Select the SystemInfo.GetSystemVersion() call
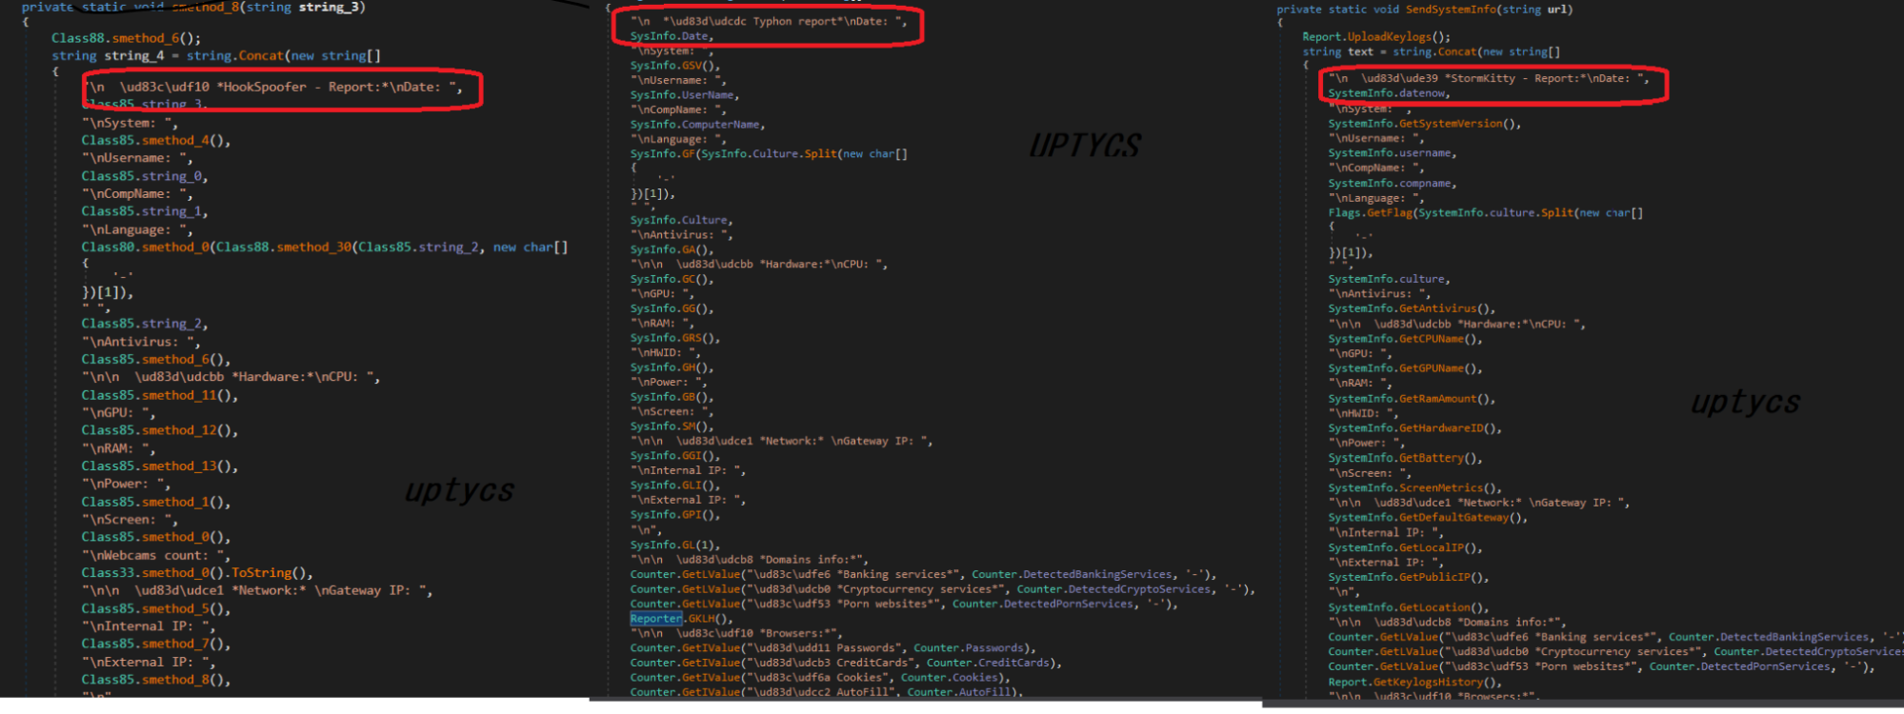The image size is (1904, 714). coord(1425,124)
